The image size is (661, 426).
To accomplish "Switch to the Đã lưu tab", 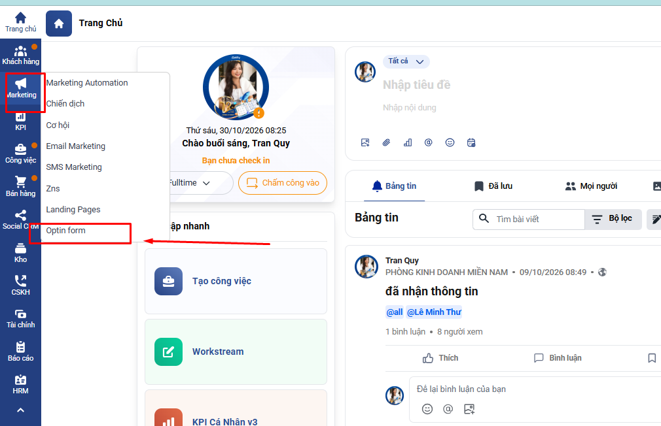I will [x=493, y=186].
